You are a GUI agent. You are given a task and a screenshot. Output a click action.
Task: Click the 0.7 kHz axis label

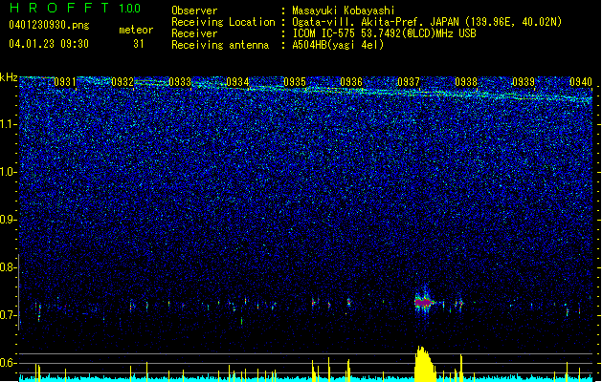9,315
